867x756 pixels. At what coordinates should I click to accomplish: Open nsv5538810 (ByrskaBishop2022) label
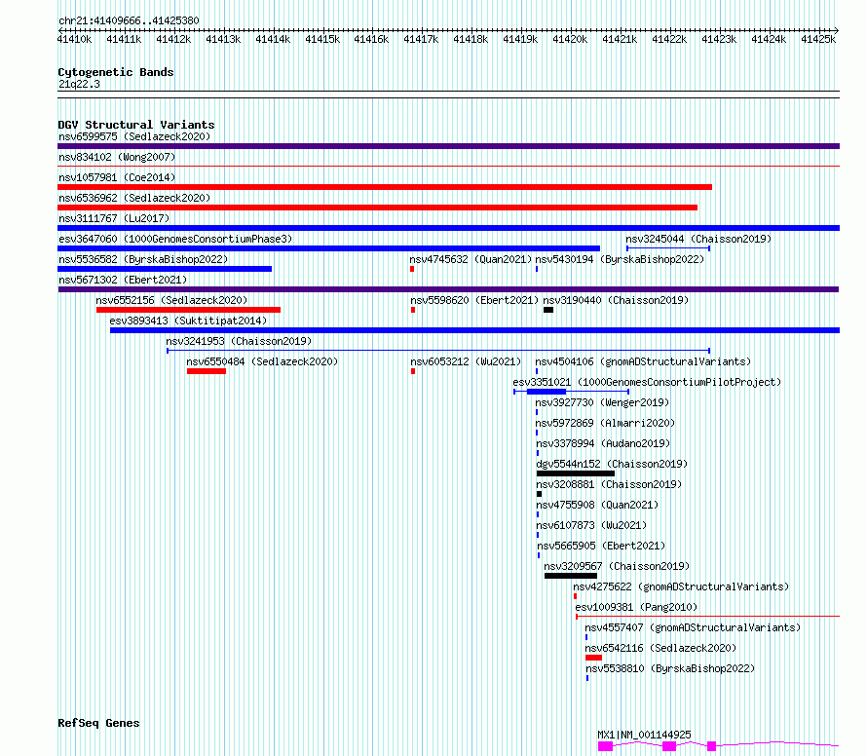tap(671, 668)
